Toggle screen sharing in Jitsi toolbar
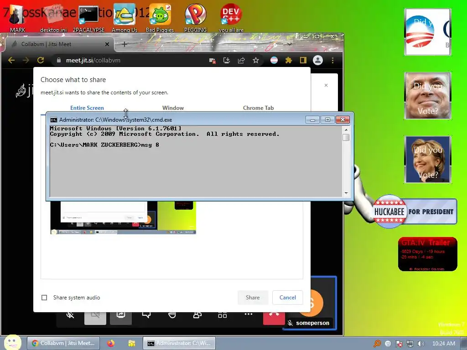This screenshot has width=467, height=350. point(120,318)
